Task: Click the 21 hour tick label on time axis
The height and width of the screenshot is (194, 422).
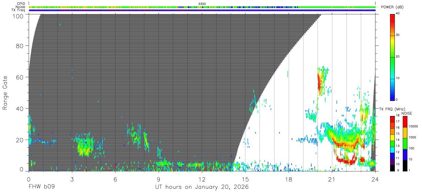Action: point(332,179)
